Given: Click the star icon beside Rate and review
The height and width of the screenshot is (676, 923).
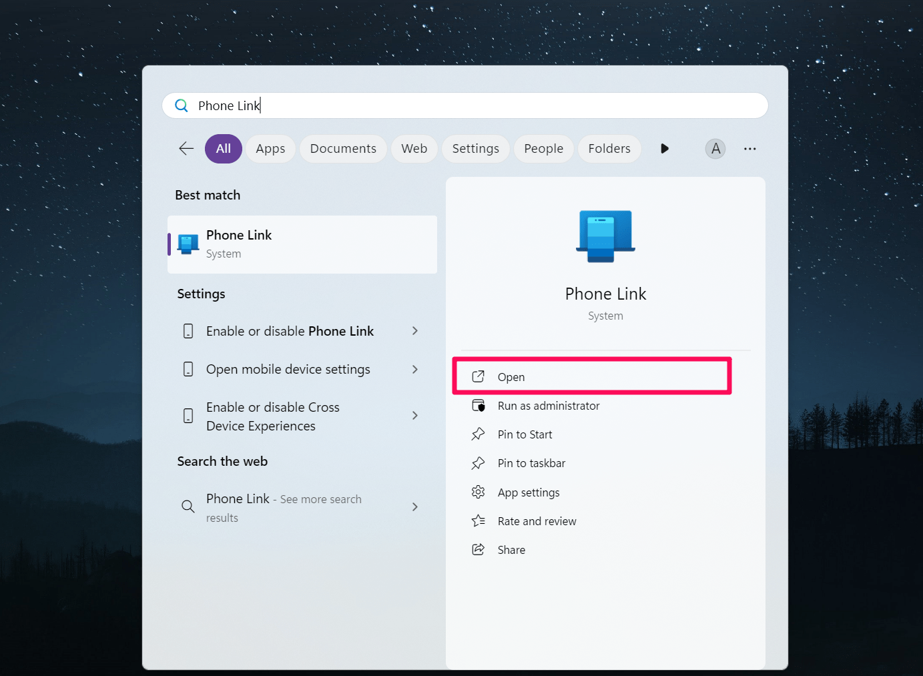Looking at the screenshot, I should pos(479,521).
